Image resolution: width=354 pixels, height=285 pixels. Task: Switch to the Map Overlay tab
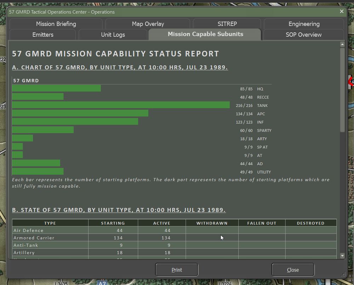pyautogui.click(x=148, y=24)
